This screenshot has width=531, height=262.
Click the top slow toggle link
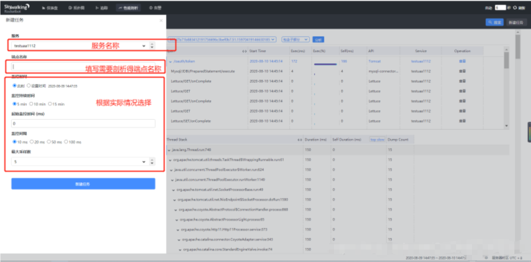[x=377, y=140]
